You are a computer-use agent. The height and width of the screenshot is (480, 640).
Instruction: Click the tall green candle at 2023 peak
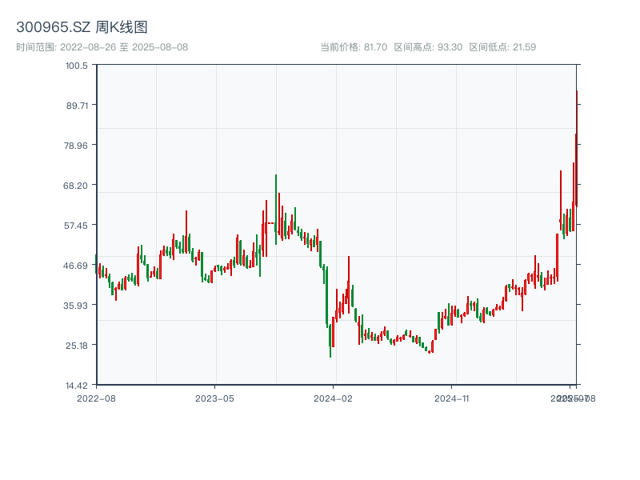(x=276, y=208)
